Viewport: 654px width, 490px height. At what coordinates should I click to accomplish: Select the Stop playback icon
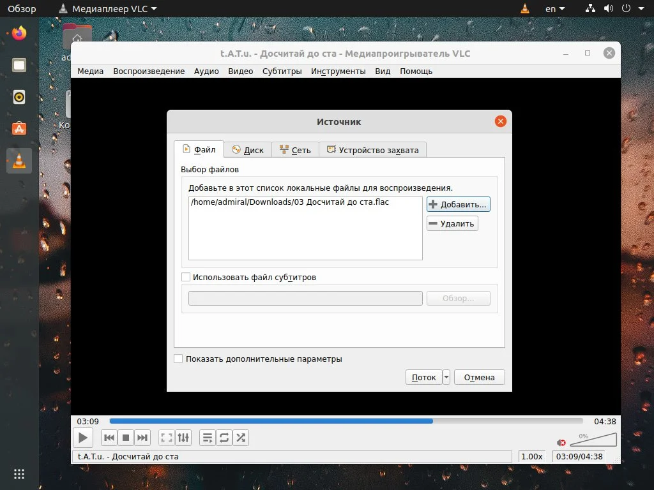126,438
